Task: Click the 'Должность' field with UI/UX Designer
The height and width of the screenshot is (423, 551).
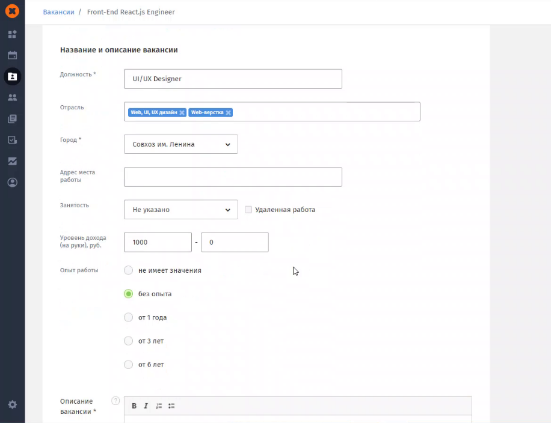Action: pos(233,79)
